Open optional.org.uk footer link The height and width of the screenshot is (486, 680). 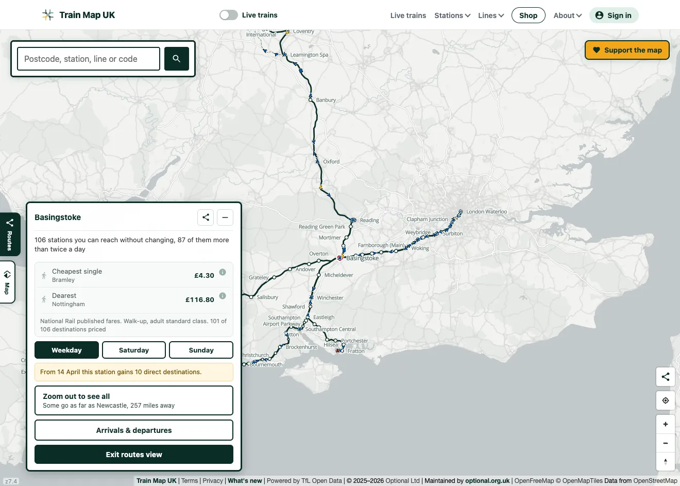pos(487,481)
